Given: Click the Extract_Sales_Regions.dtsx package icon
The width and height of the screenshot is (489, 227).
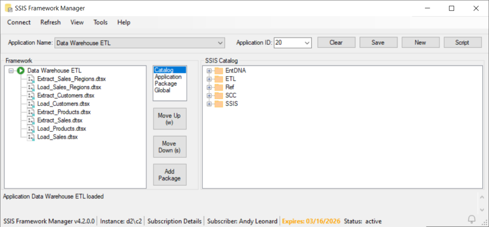Looking at the screenshot, I should tap(32, 79).
